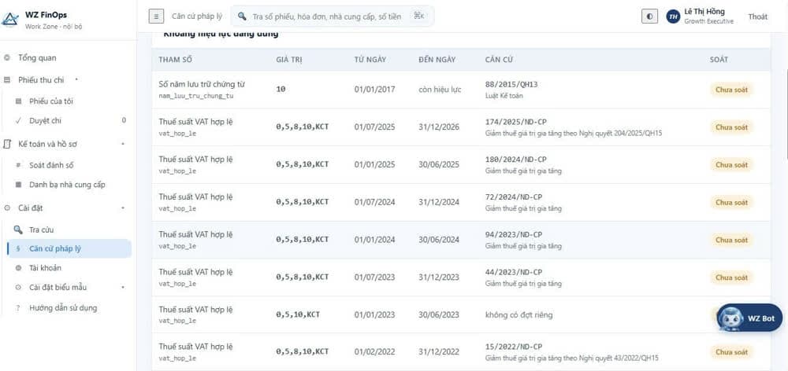The height and width of the screenshot is (371, 788).
Task: Click the WZ FinOps logo icon
Action: [10, 19]
